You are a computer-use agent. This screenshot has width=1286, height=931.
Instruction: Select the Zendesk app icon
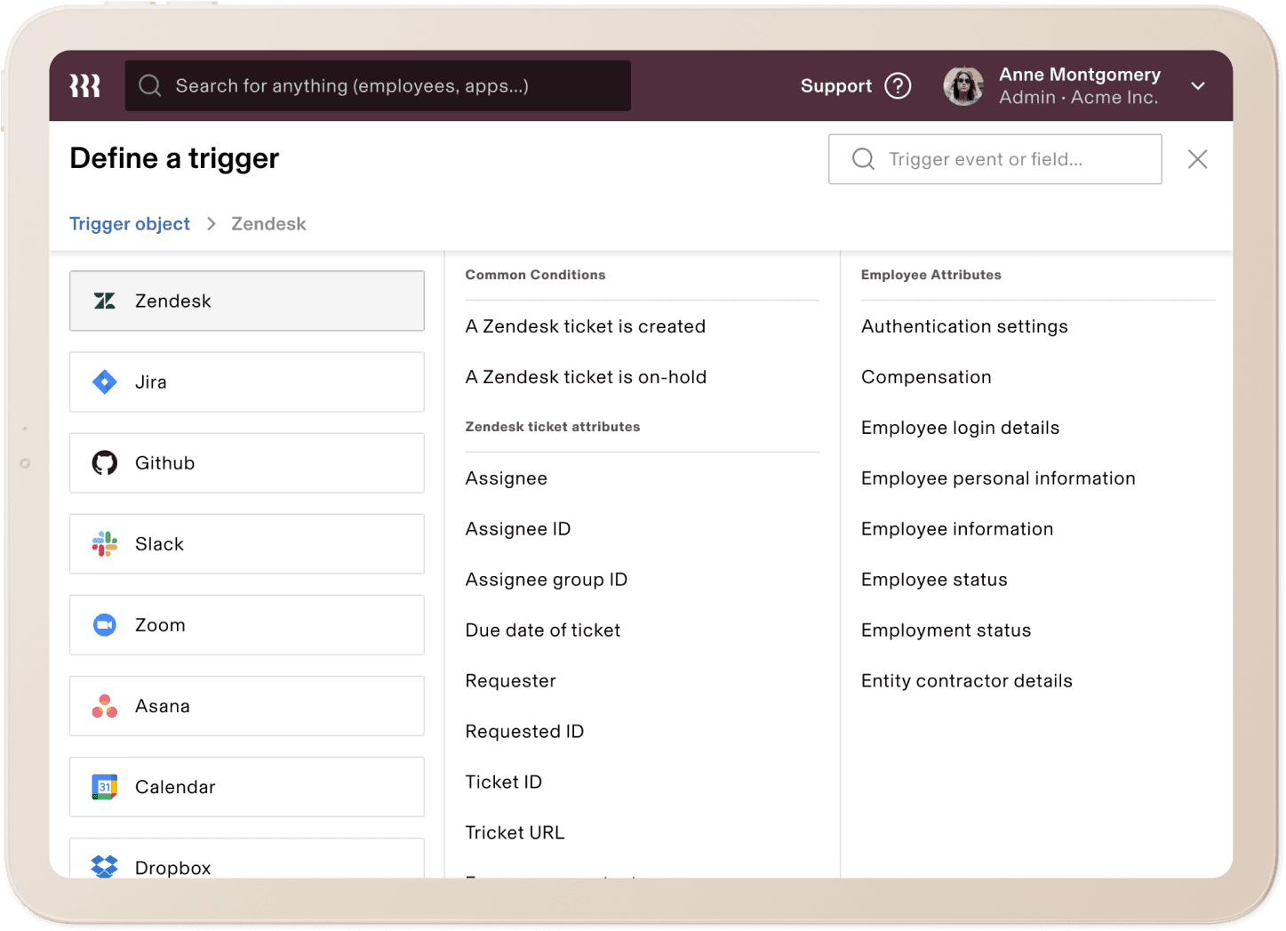[104, 301]
